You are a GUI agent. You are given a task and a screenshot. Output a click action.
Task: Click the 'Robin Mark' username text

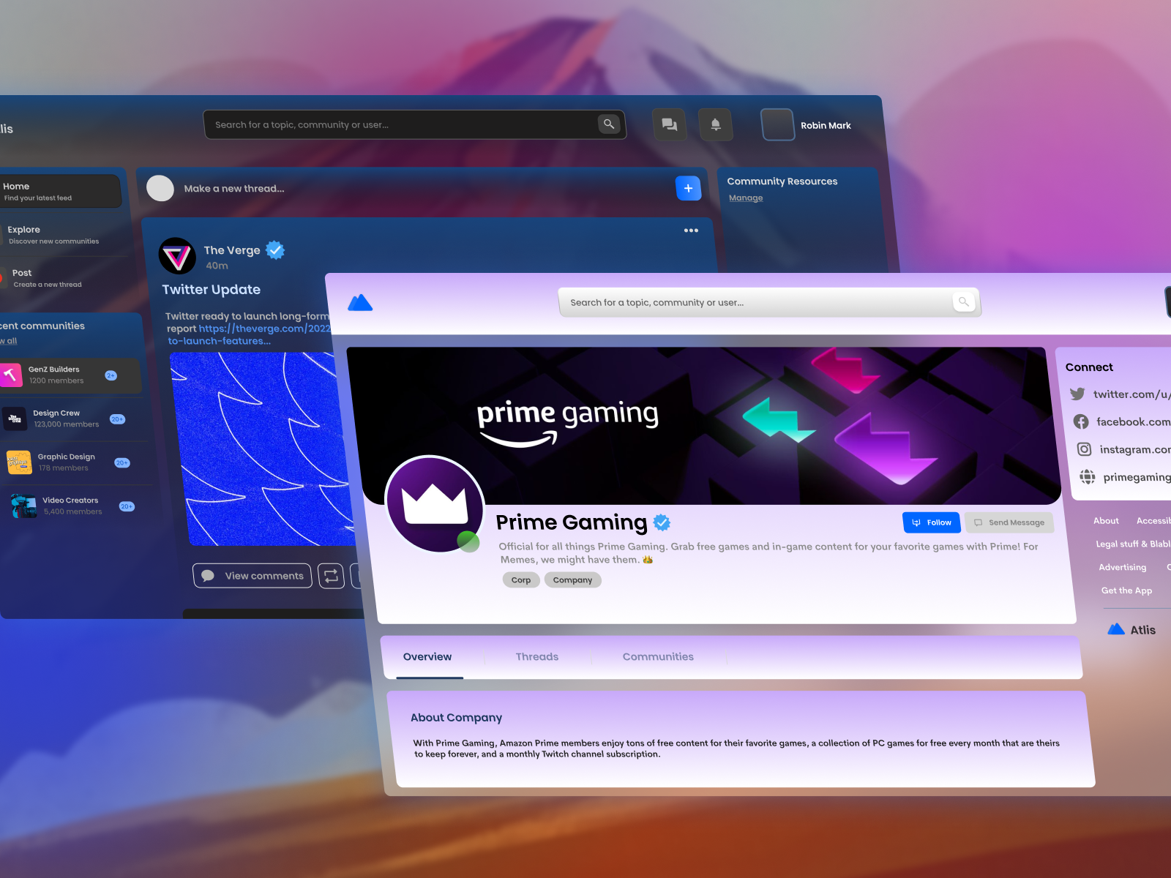click(x=826, y=126)
